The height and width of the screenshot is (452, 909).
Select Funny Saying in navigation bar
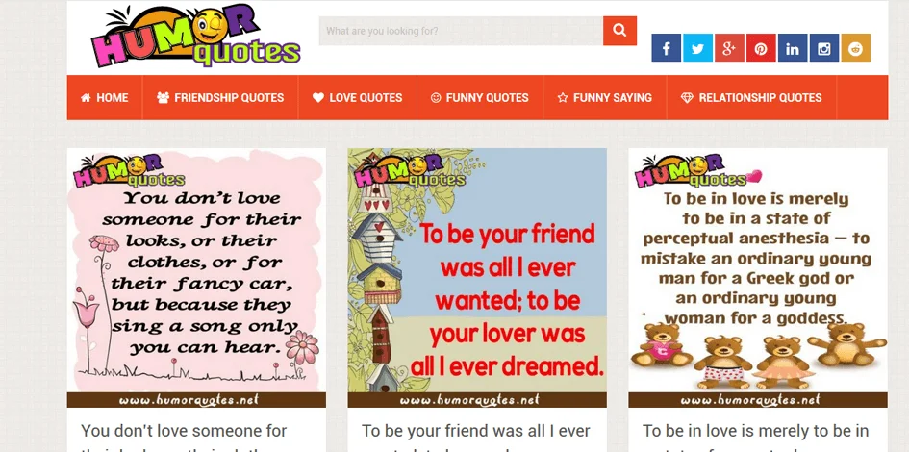point(605,97)
